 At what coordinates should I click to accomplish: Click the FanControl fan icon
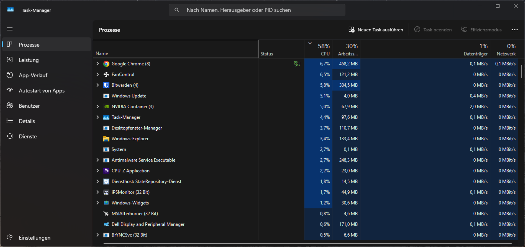[x=106, y=75]
